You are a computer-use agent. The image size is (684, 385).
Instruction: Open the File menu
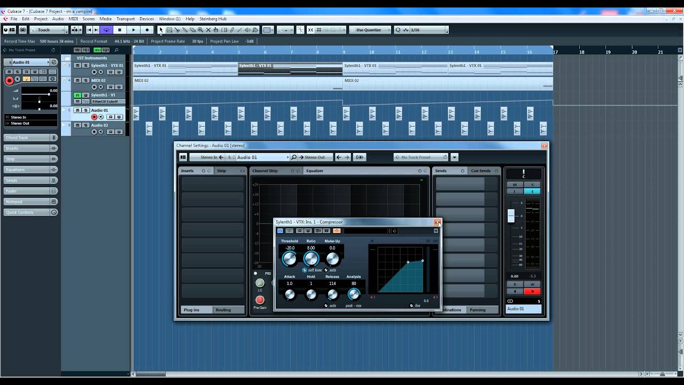click(14, 19)
